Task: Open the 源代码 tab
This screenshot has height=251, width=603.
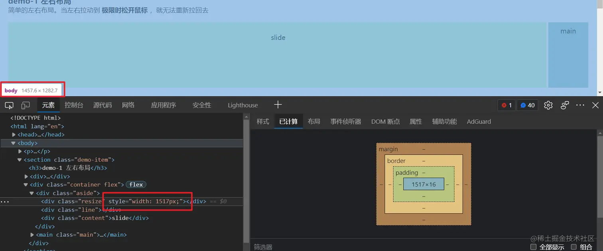Action: (102, 105)
